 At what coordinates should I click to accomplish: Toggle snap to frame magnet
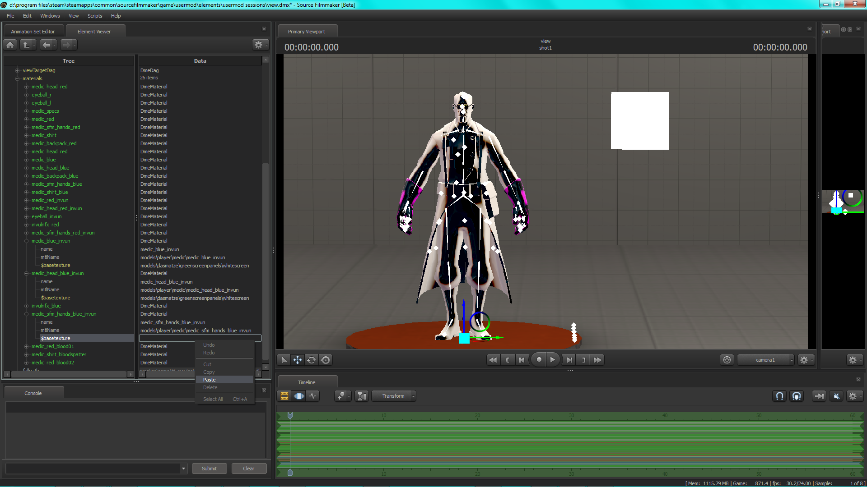779,396
